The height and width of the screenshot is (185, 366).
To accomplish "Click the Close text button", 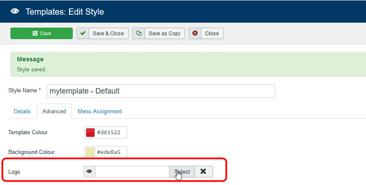I will tap(212, 34).
